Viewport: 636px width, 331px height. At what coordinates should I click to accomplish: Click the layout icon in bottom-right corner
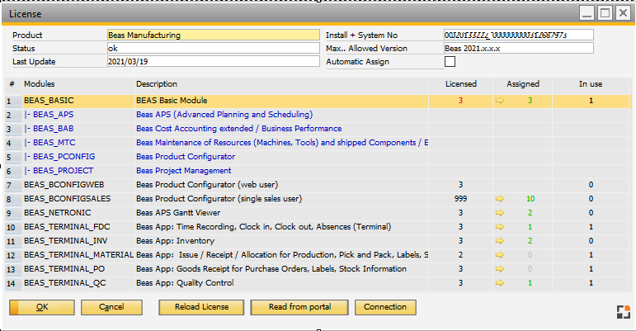622,311
